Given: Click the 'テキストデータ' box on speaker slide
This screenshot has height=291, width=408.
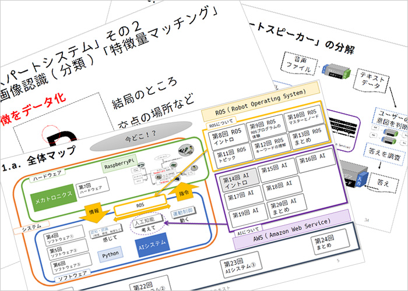Looking at the screenshot, I should pyautogui.click(x=372, y=81).
